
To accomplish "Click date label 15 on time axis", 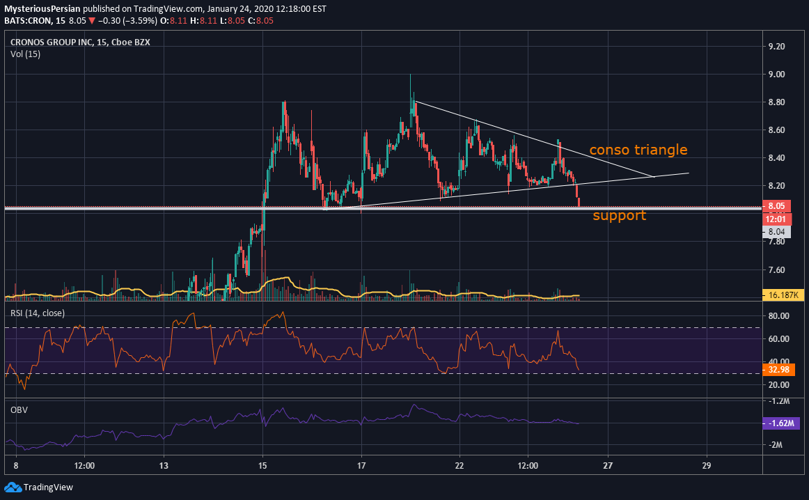I will [x=262, y=466].
